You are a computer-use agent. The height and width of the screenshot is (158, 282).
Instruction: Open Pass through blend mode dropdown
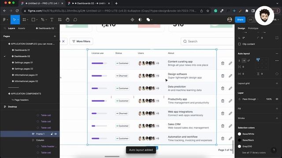coord(250,99)
